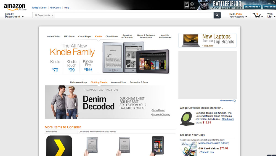Screen dimensions: 276x156
Task: Click the Kindle Fire thumbnail in recommendations
Action: [x=157, y=146]
